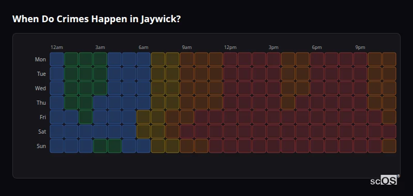Image resolution: width=413 pixels, height=196 pixels.
Task: Select the Friday 6am yellow cell
Action: [x=144, y=117]
